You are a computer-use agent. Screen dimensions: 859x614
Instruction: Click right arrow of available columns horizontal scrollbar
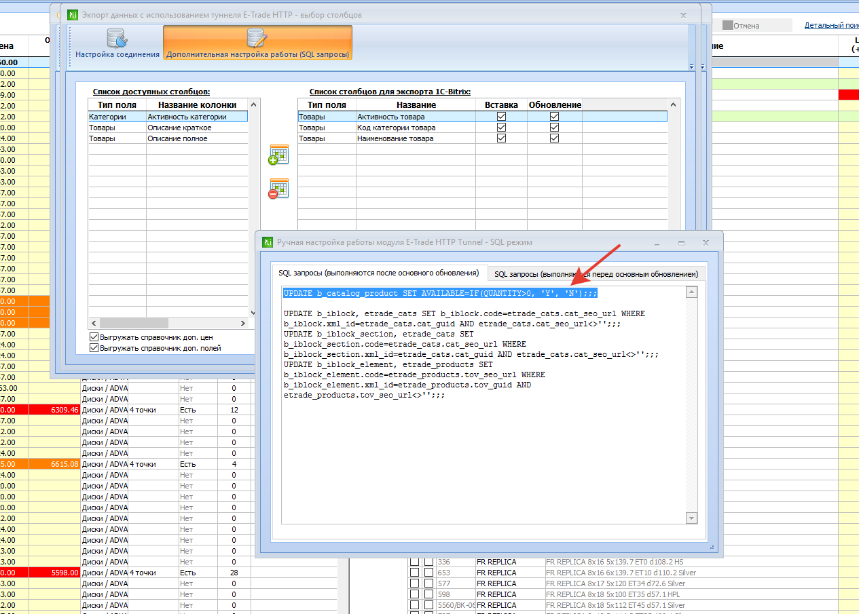243,324
